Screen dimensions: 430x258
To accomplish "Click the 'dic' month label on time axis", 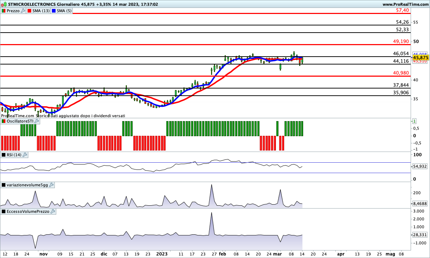I will click(104, 254).
